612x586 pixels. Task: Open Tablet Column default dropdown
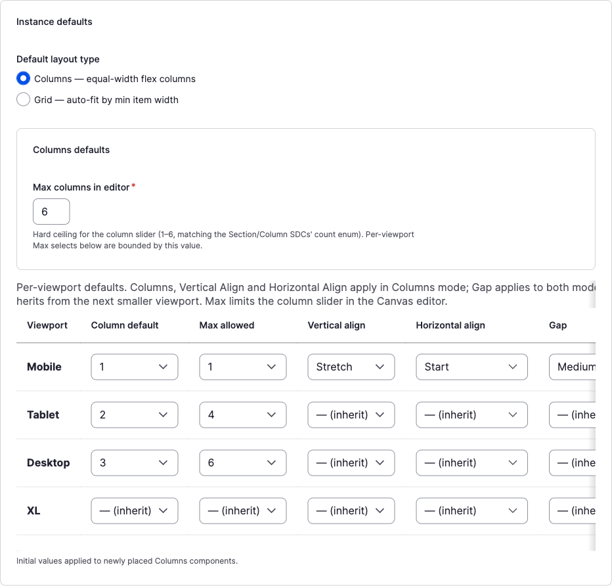135,415
